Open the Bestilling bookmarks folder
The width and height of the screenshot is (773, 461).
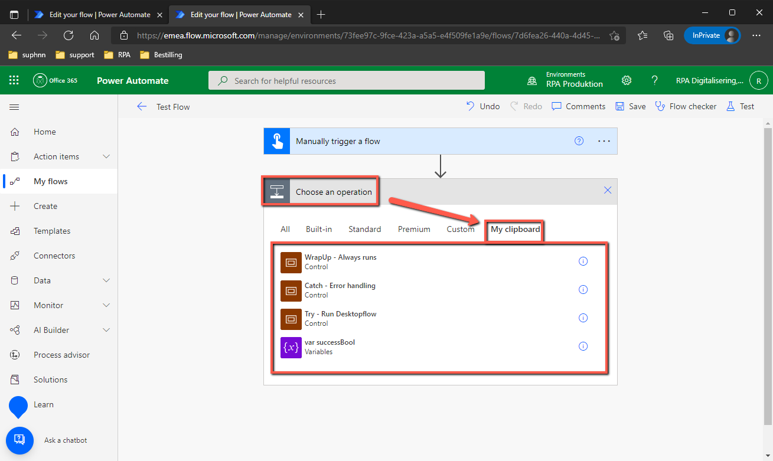click(161, 55)
